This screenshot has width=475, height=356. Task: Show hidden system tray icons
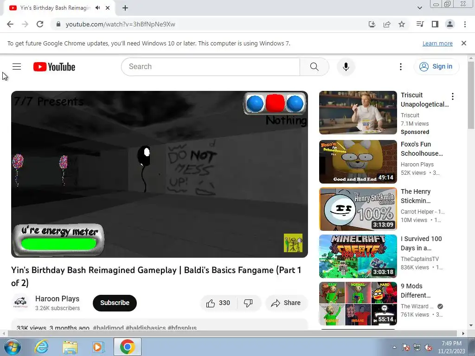point(394,347)
